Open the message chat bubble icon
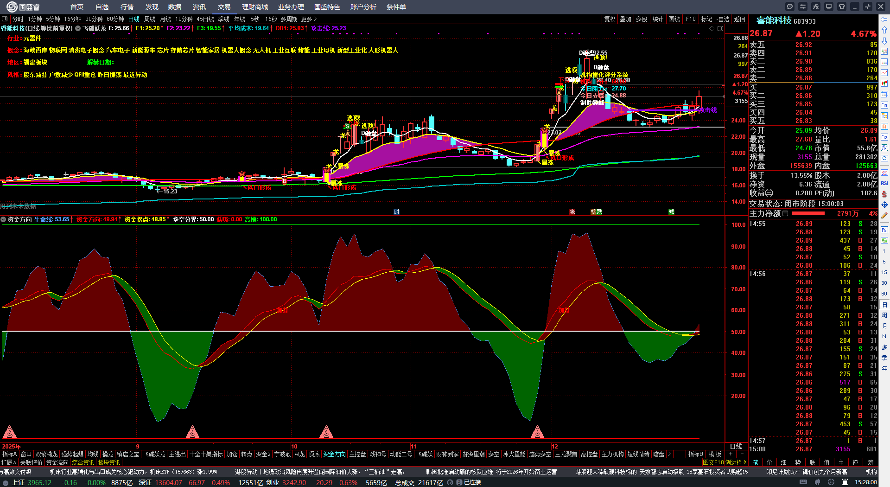This screenshot has width=890, height=487. 790,6
